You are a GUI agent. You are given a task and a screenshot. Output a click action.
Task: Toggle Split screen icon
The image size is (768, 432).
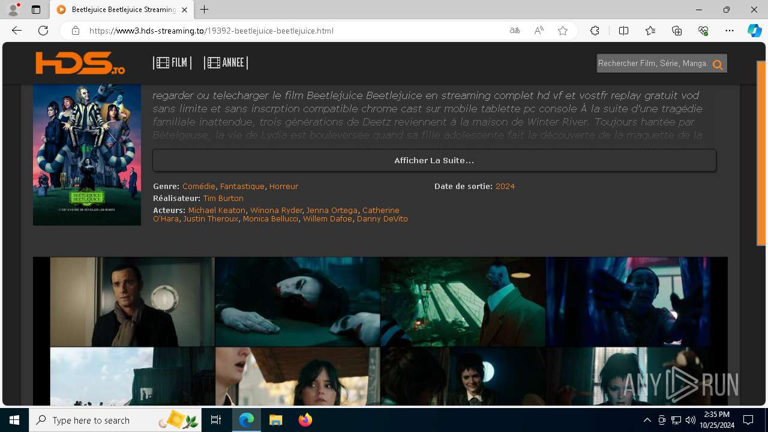pyautogui.click(x=623, y=31)
